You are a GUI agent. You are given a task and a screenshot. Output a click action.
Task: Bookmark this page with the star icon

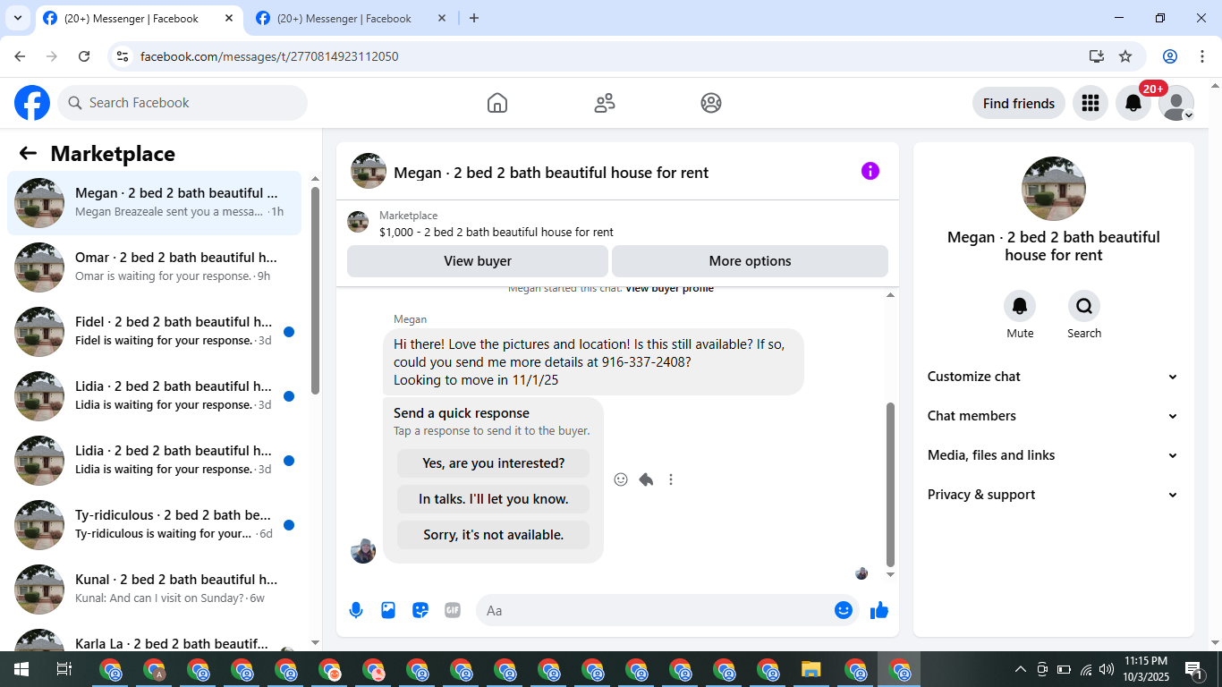click(x=1125, y=56)
